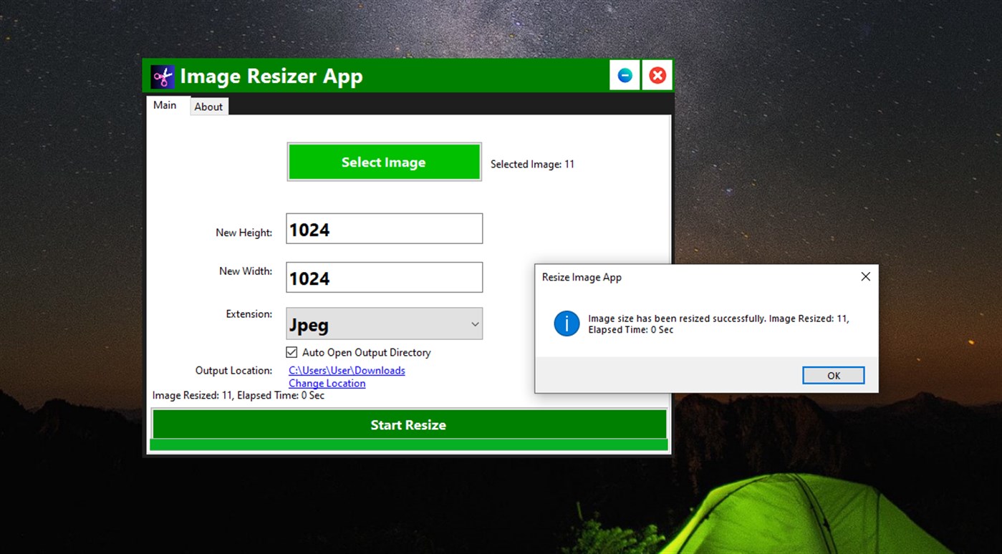The width and height of the screenshot is (1002, 554).
Task: Click the blue minimize circle icon
Action: tap(624, 74)
